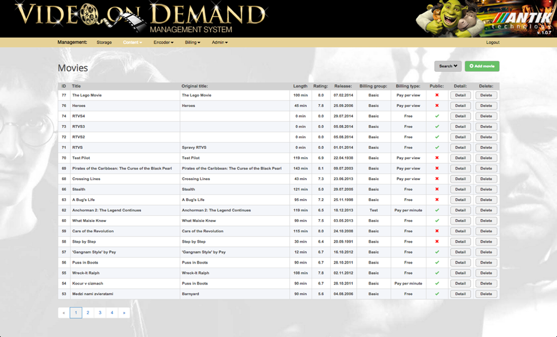
Task: Click the red X icon for Pirates of the Caribbean
Action: pyautogui.click(x=437, y=168)
